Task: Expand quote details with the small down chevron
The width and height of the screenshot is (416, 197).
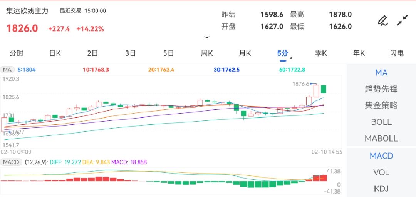Action: point(207,37)
